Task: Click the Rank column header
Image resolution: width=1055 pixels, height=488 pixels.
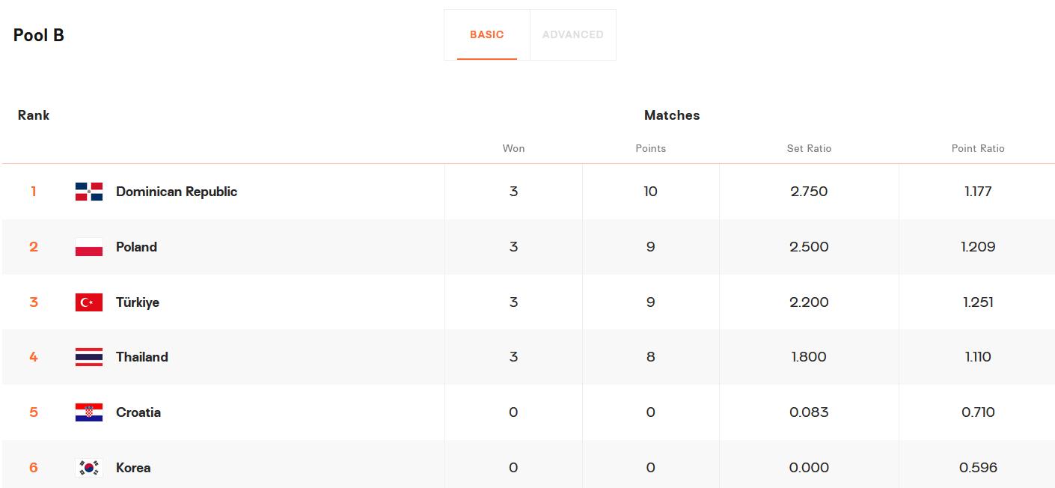Action: click(34, 115)
